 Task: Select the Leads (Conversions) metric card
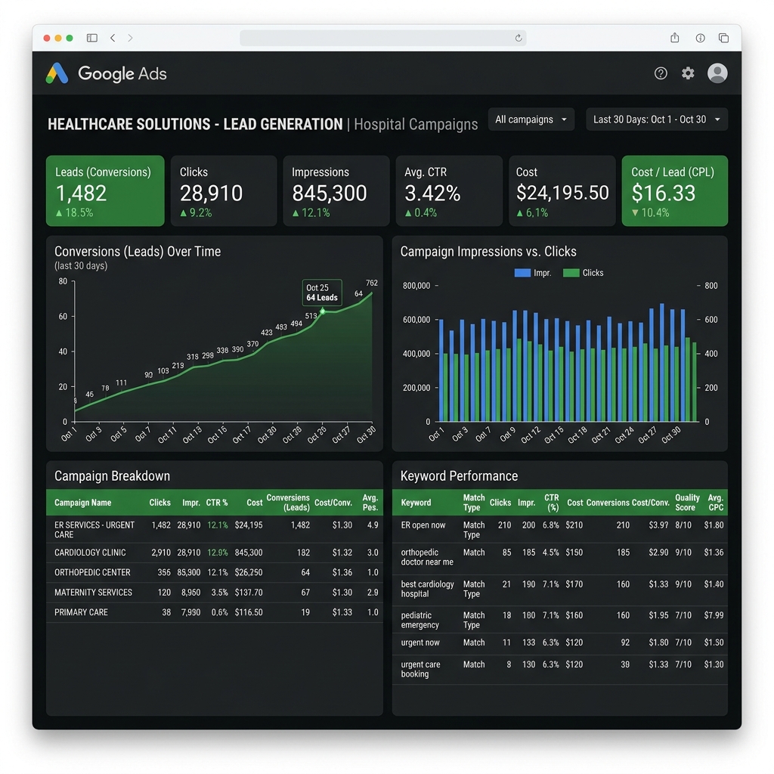pyautogui.click(x=105, y=191)
